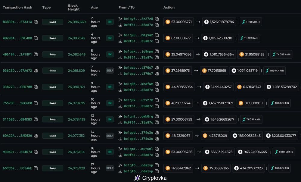
Task: Open transaction 6DACCA...2AD036
Action: [17, 136]
